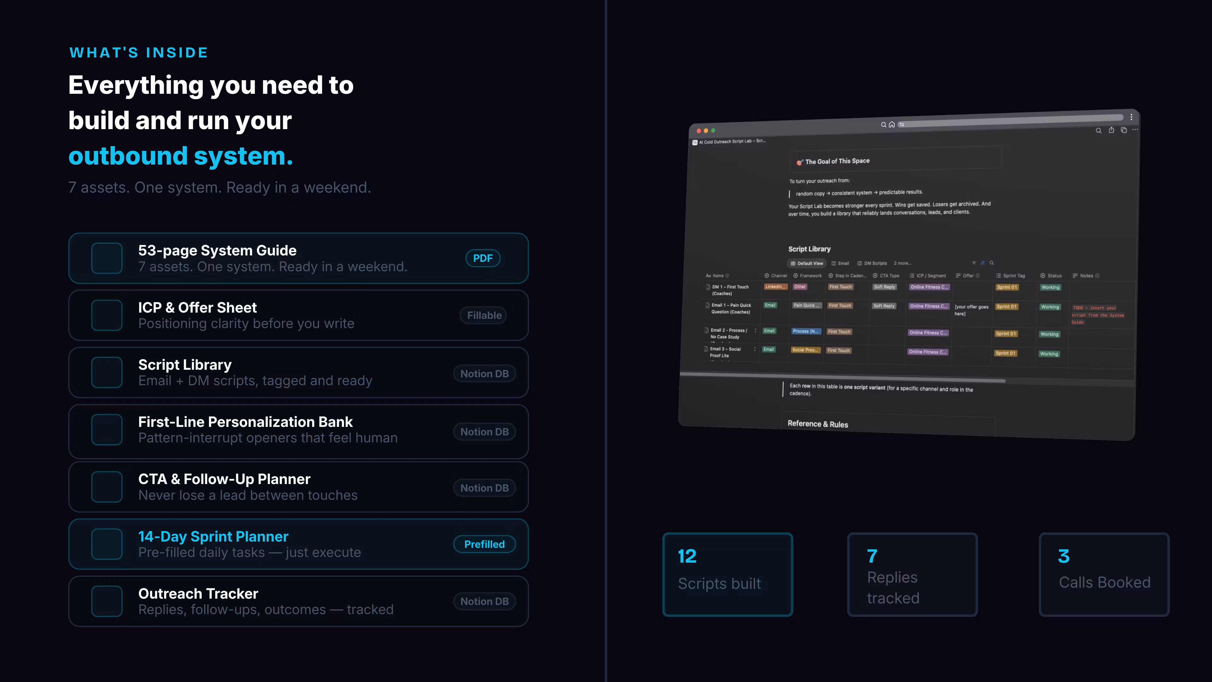The width and height of the screenshot is (1212, 682).
Task: Click page icon of Email 1 – Pain Quick Question
Action: pyautogui.click(x=707, y=305)
